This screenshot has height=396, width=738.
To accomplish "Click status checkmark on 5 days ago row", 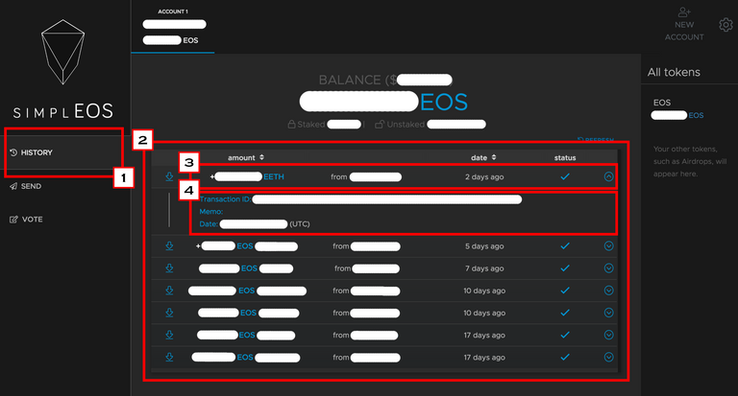I will (565, 246).
